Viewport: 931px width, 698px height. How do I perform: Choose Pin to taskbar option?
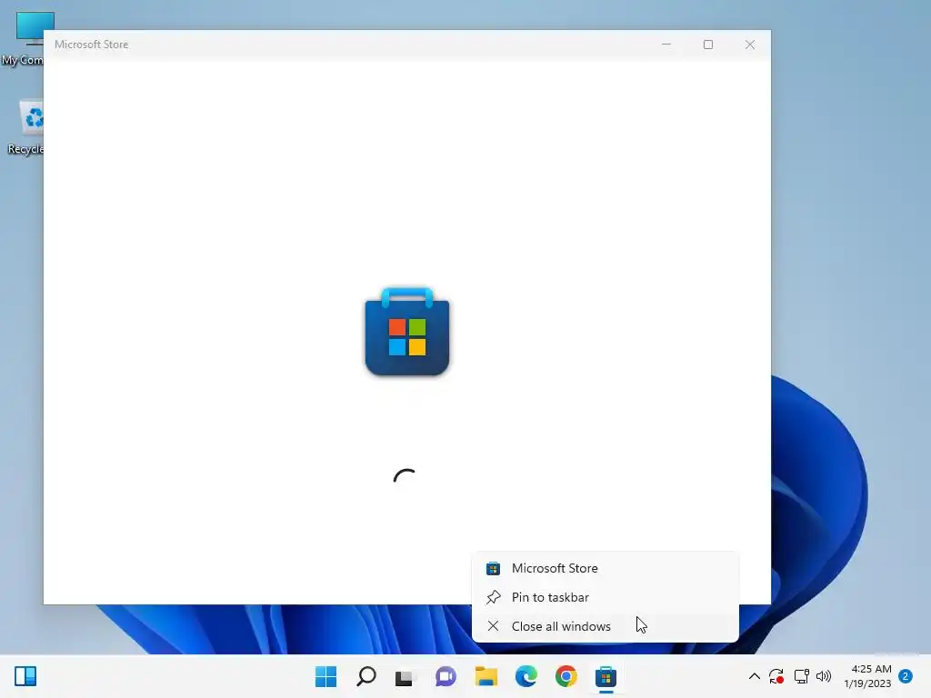[605, 598]
